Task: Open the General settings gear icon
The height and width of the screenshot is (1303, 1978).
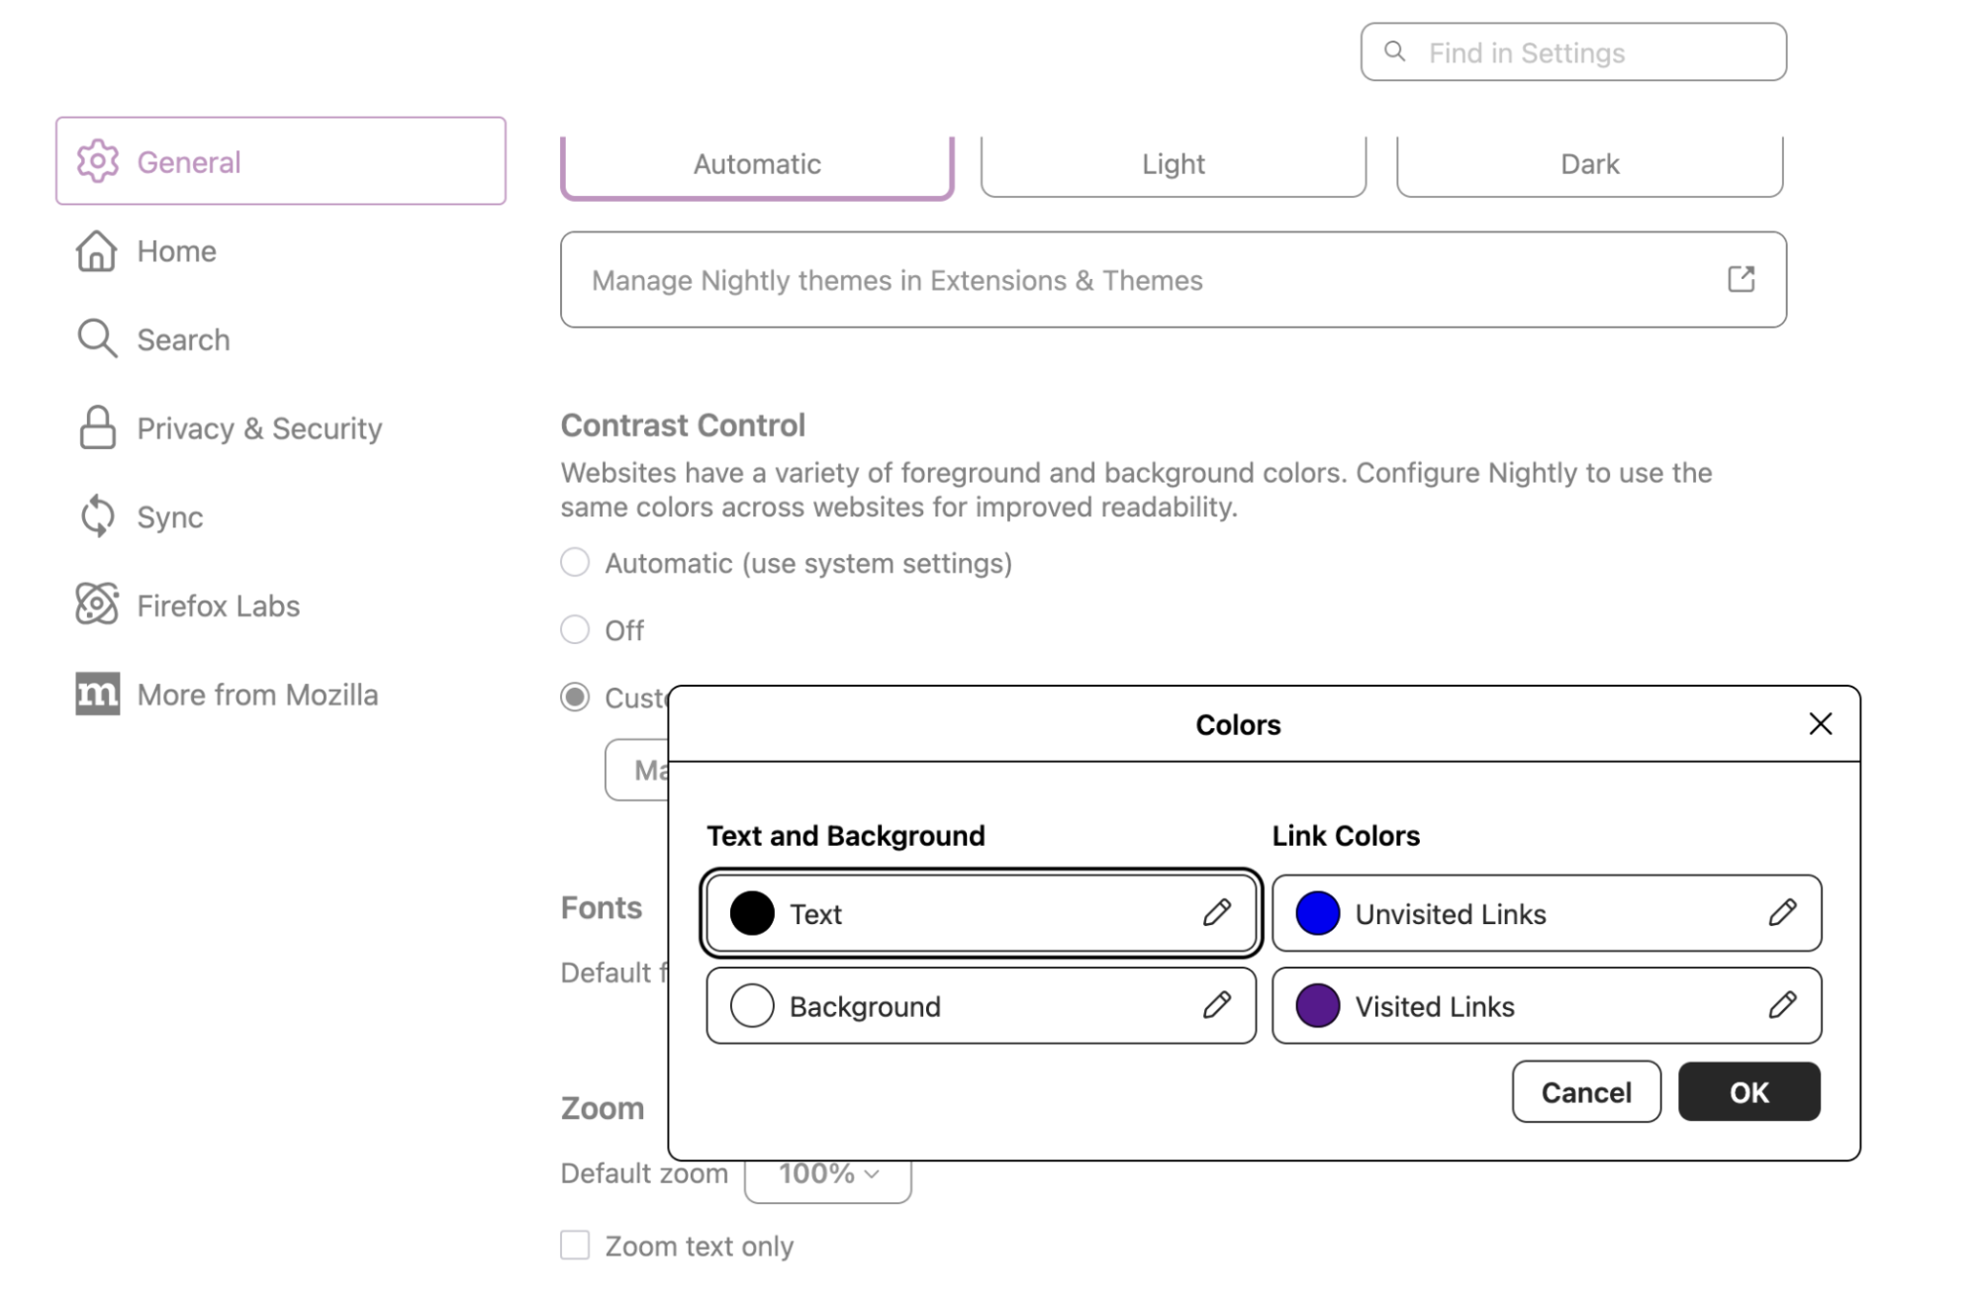Action: (97, 161)
